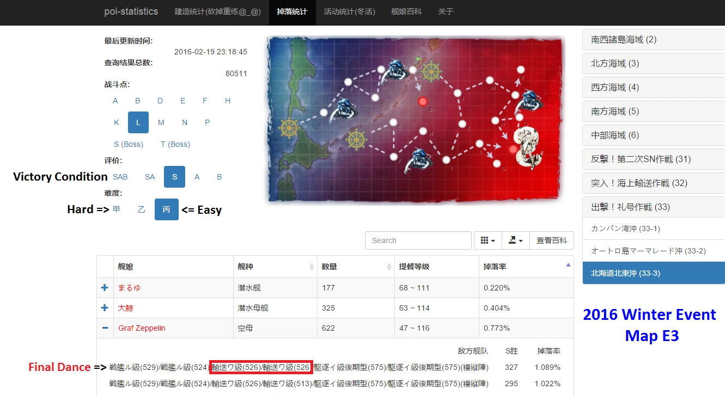Click the drop rate 0.773%
This screenshot has height=396, width=725.
click(497, 328)
